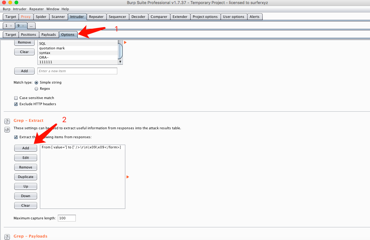This screenshot has height=240, width=370.
Task: Click Duplicate button in Grep Extract
Action: point(25,177)
